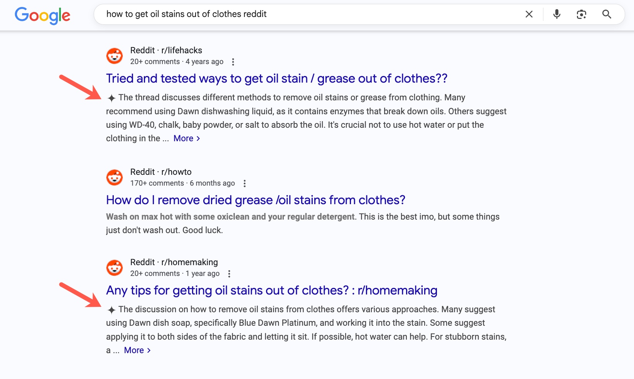Expand the AI summary with the first More link
Viewport: 634px width, 379px height.
[184, 138]
